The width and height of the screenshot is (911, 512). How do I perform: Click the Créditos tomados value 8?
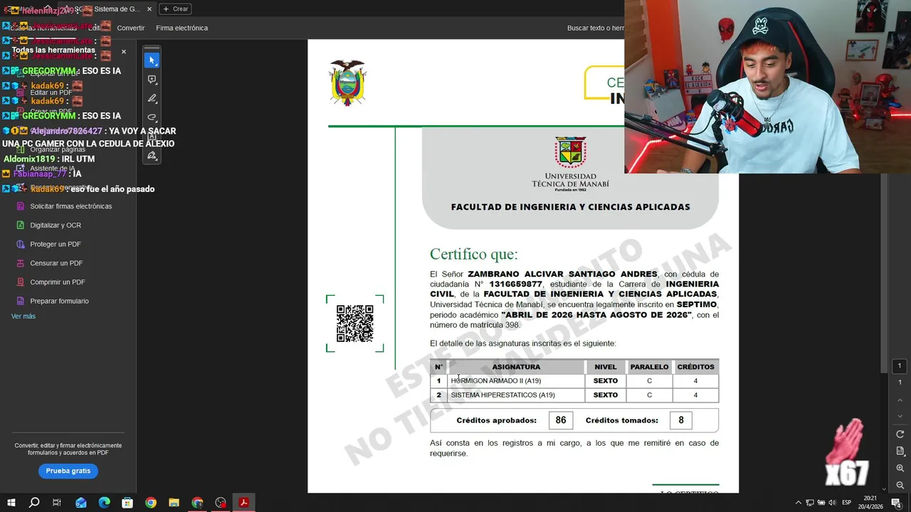coord(681,420)
